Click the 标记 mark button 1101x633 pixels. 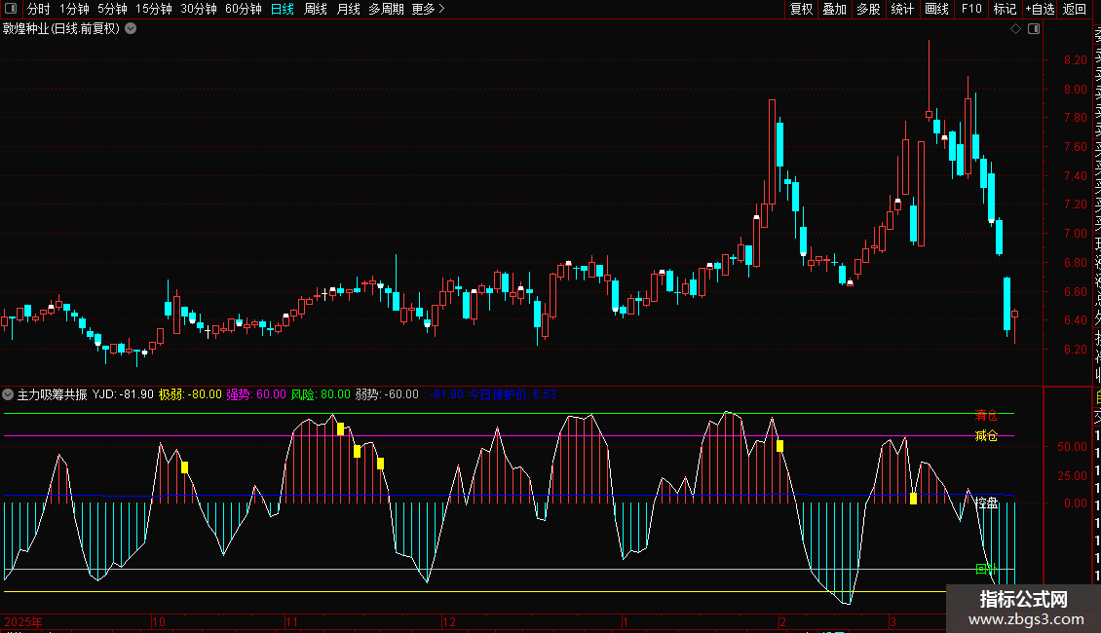click(x=1005, y=9)
